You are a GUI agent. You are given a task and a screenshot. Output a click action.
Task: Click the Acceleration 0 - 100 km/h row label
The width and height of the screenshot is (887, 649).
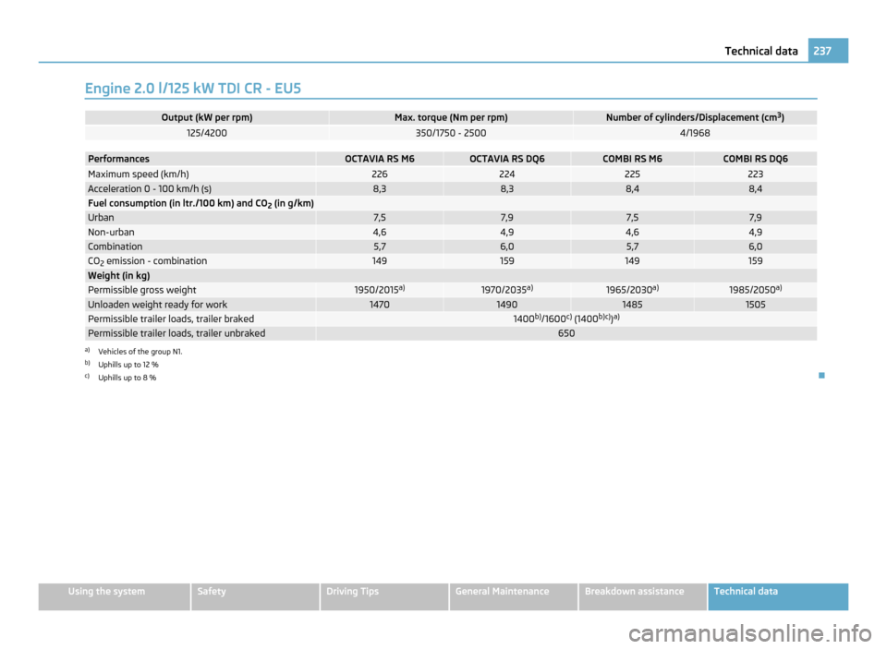click(150, 189)
